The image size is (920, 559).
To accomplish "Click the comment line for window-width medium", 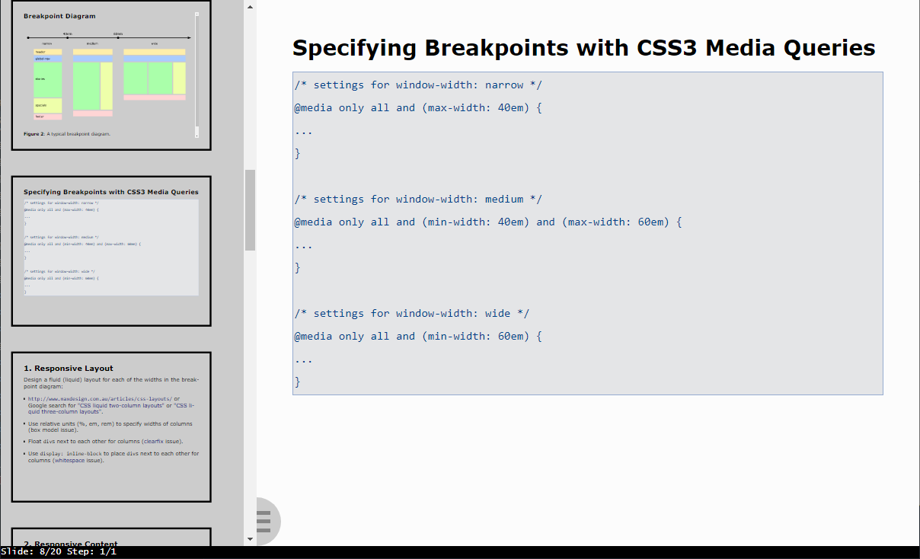I will 418,199.
